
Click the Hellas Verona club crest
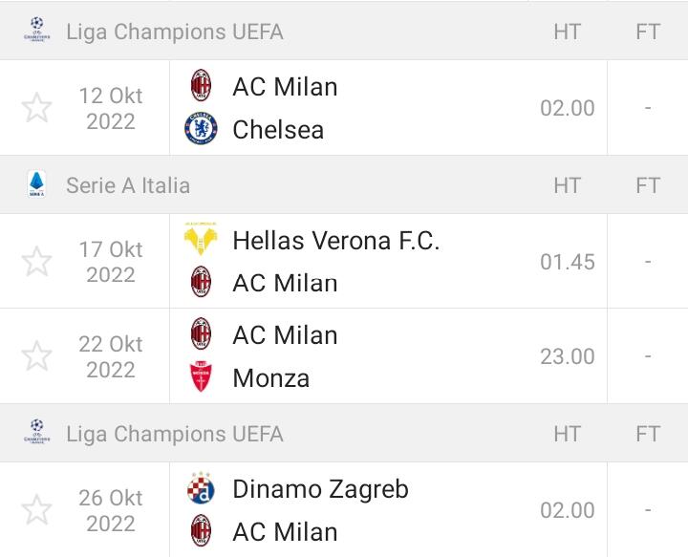[202, 240]
